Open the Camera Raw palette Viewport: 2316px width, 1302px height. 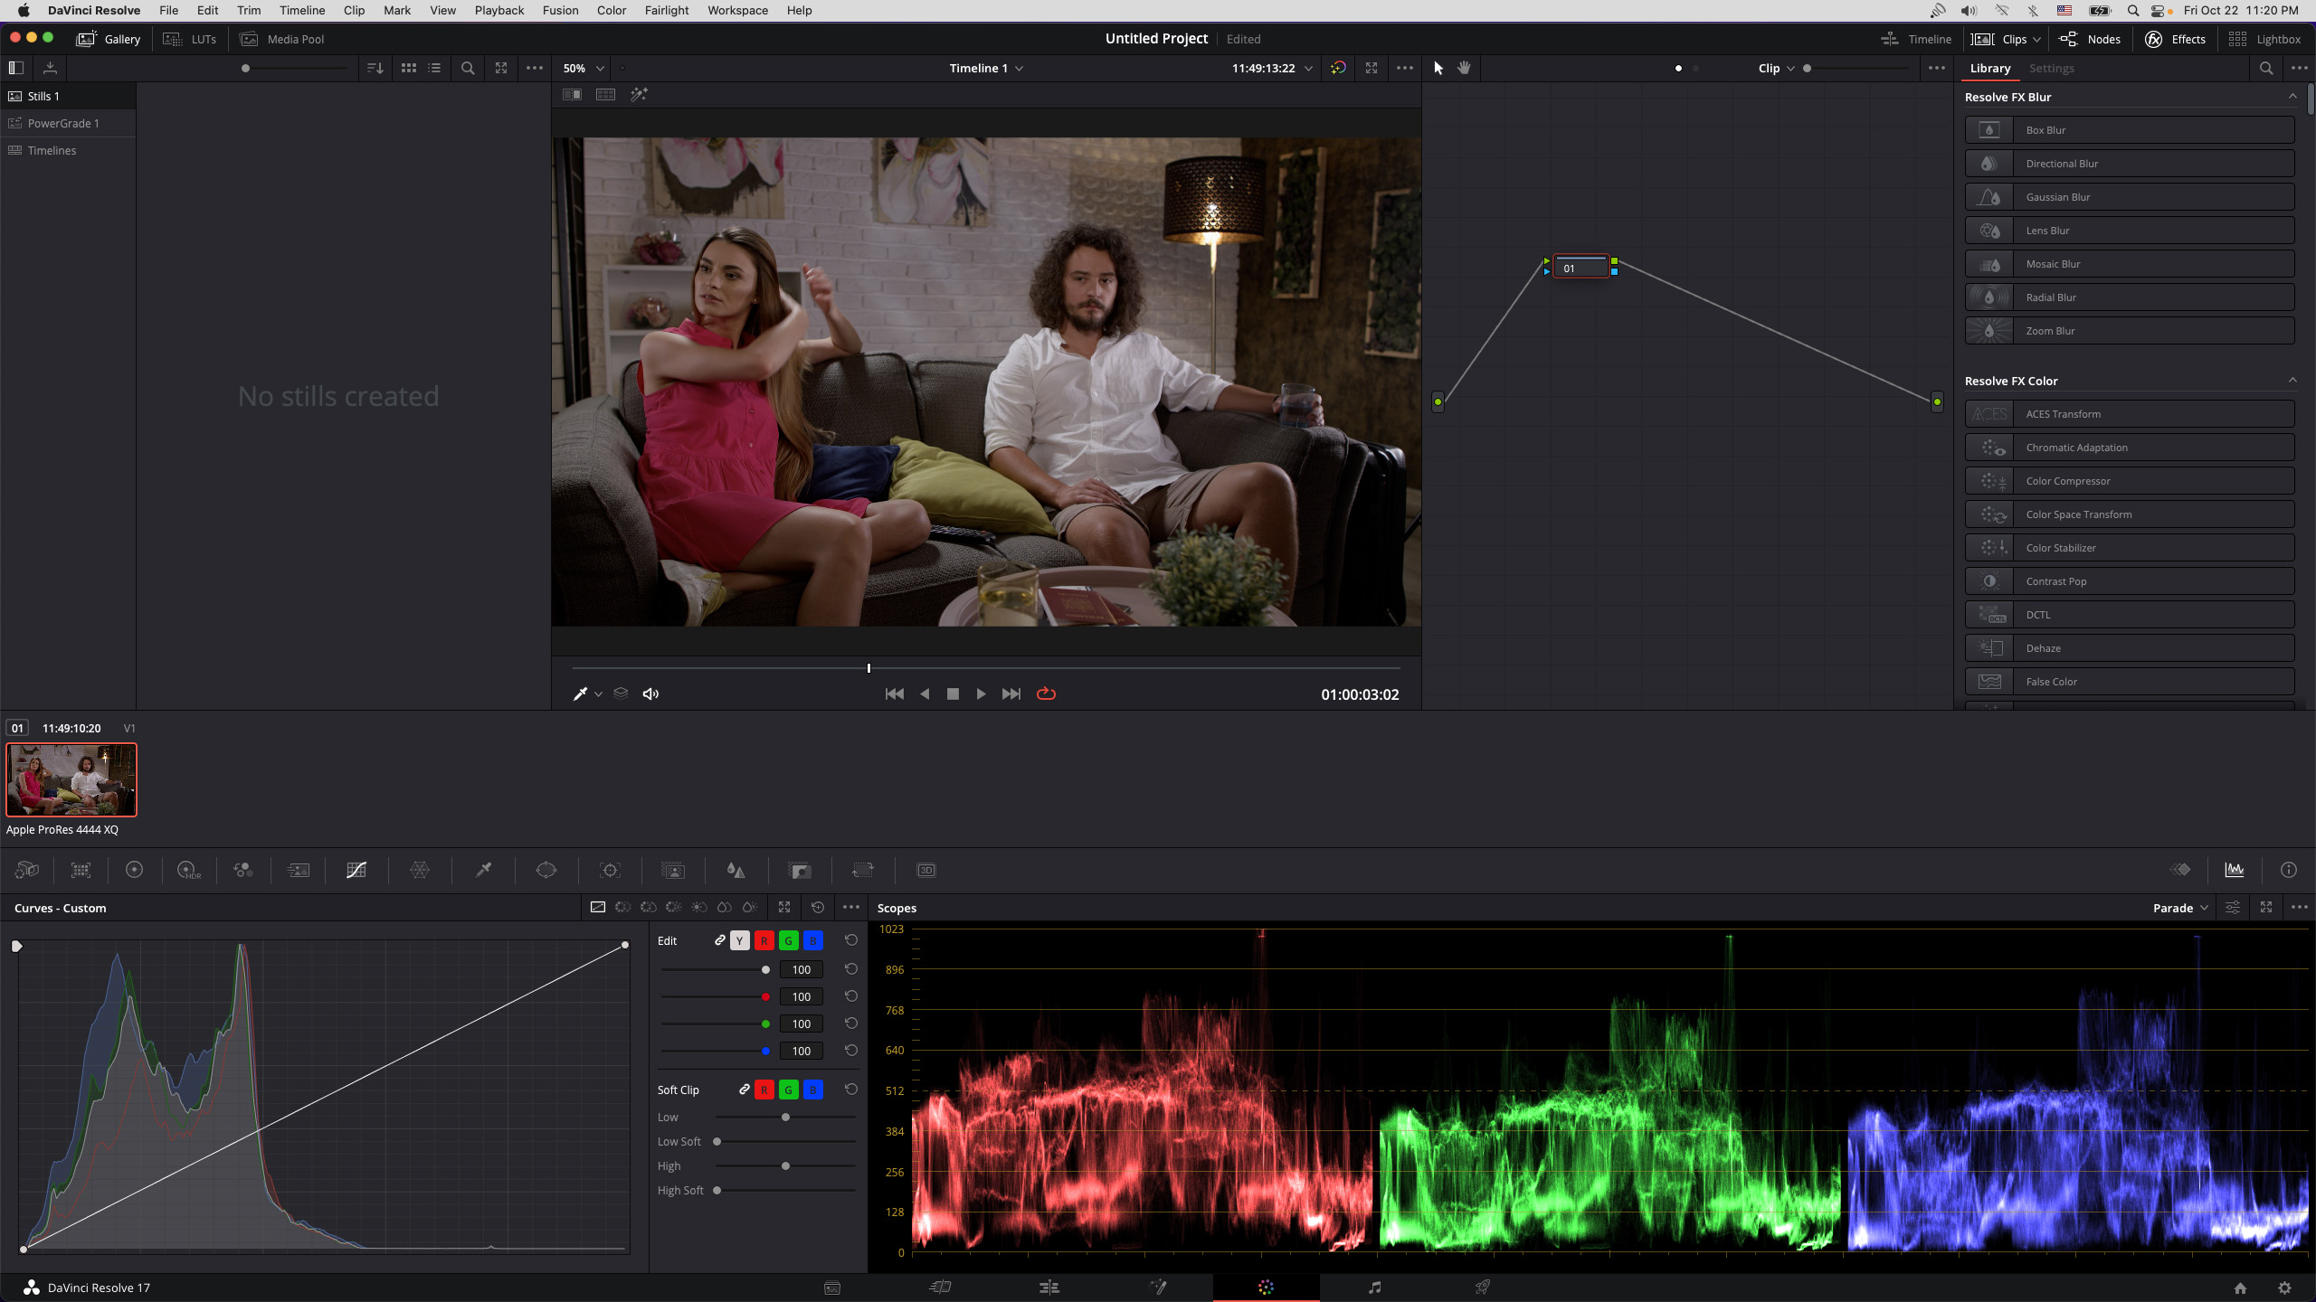[27, 870]
